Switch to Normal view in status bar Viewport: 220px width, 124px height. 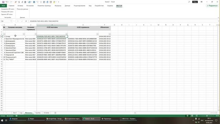(187, 116)
